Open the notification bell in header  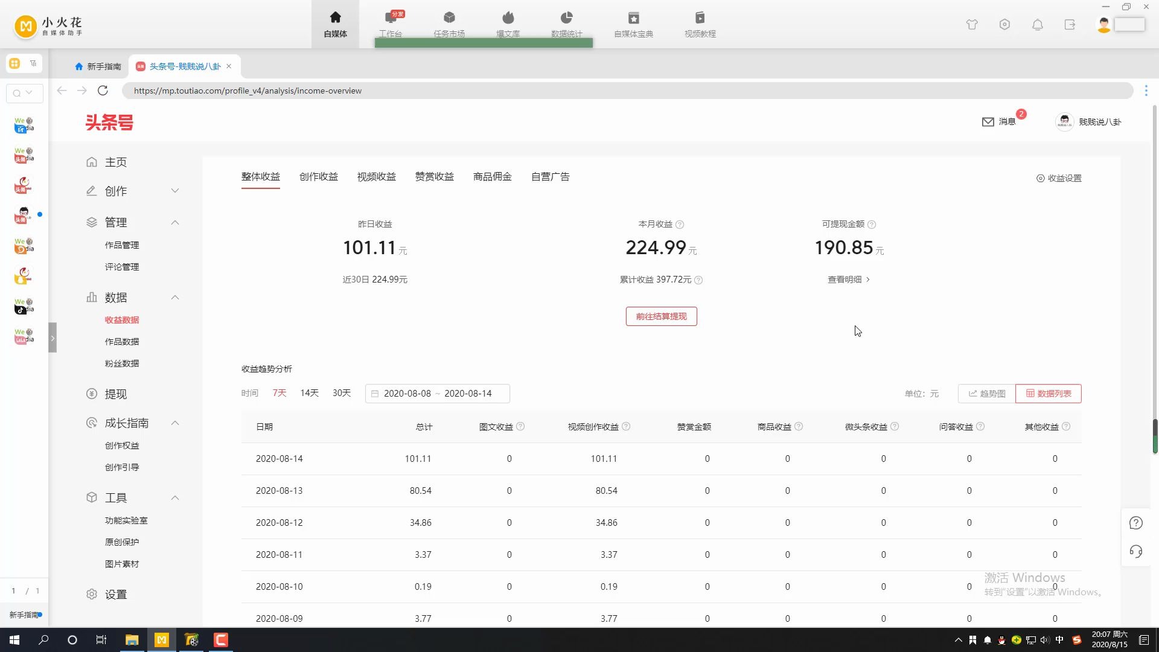coord(1038,25)
